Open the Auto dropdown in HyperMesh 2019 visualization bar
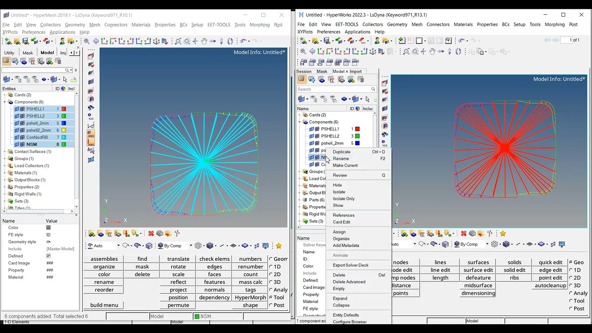Screen dimensions: 592x333 [x=118, y=246]
